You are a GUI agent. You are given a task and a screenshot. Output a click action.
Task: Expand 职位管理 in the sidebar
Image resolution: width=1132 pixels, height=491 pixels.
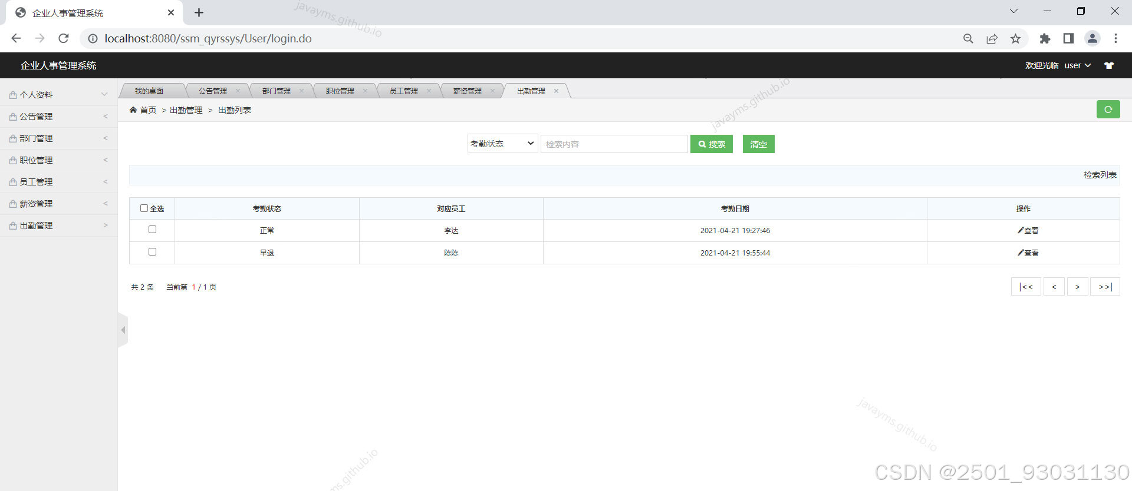coord(59,160)
